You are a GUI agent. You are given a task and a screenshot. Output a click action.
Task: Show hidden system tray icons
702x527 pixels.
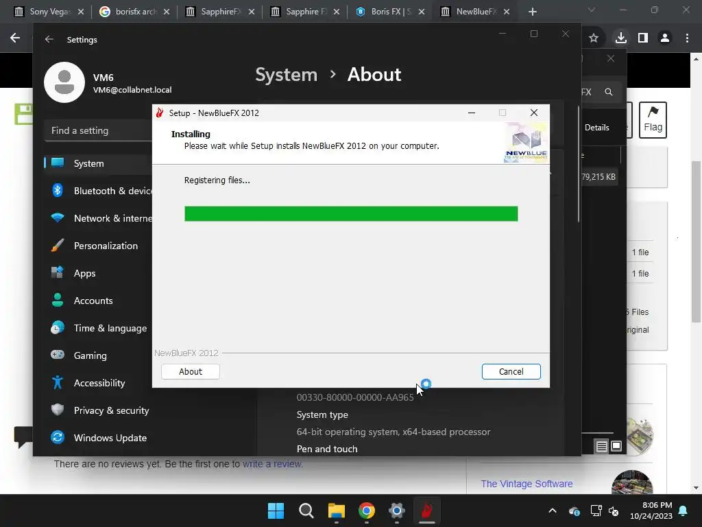pyautogui.click(x=553, y=511)
